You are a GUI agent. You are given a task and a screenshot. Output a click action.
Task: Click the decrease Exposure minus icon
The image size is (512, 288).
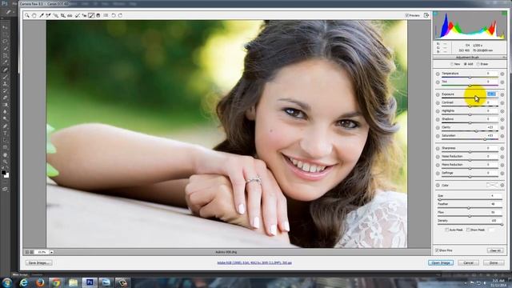438,94
